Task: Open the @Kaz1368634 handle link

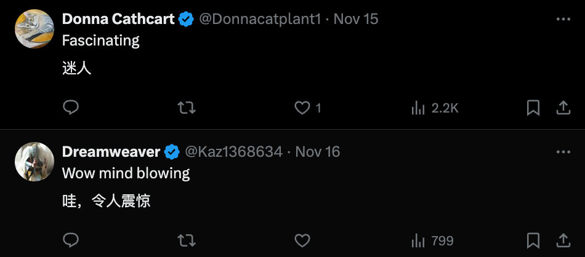Action: coord(234,152)
